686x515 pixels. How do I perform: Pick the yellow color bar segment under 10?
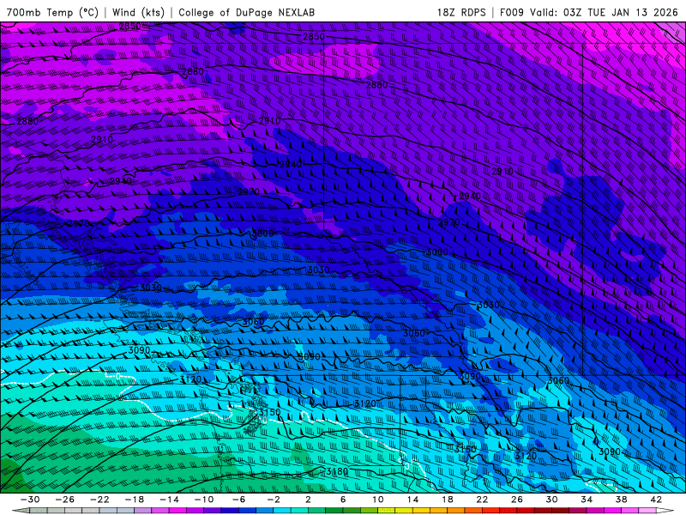[x=387, y=510]
